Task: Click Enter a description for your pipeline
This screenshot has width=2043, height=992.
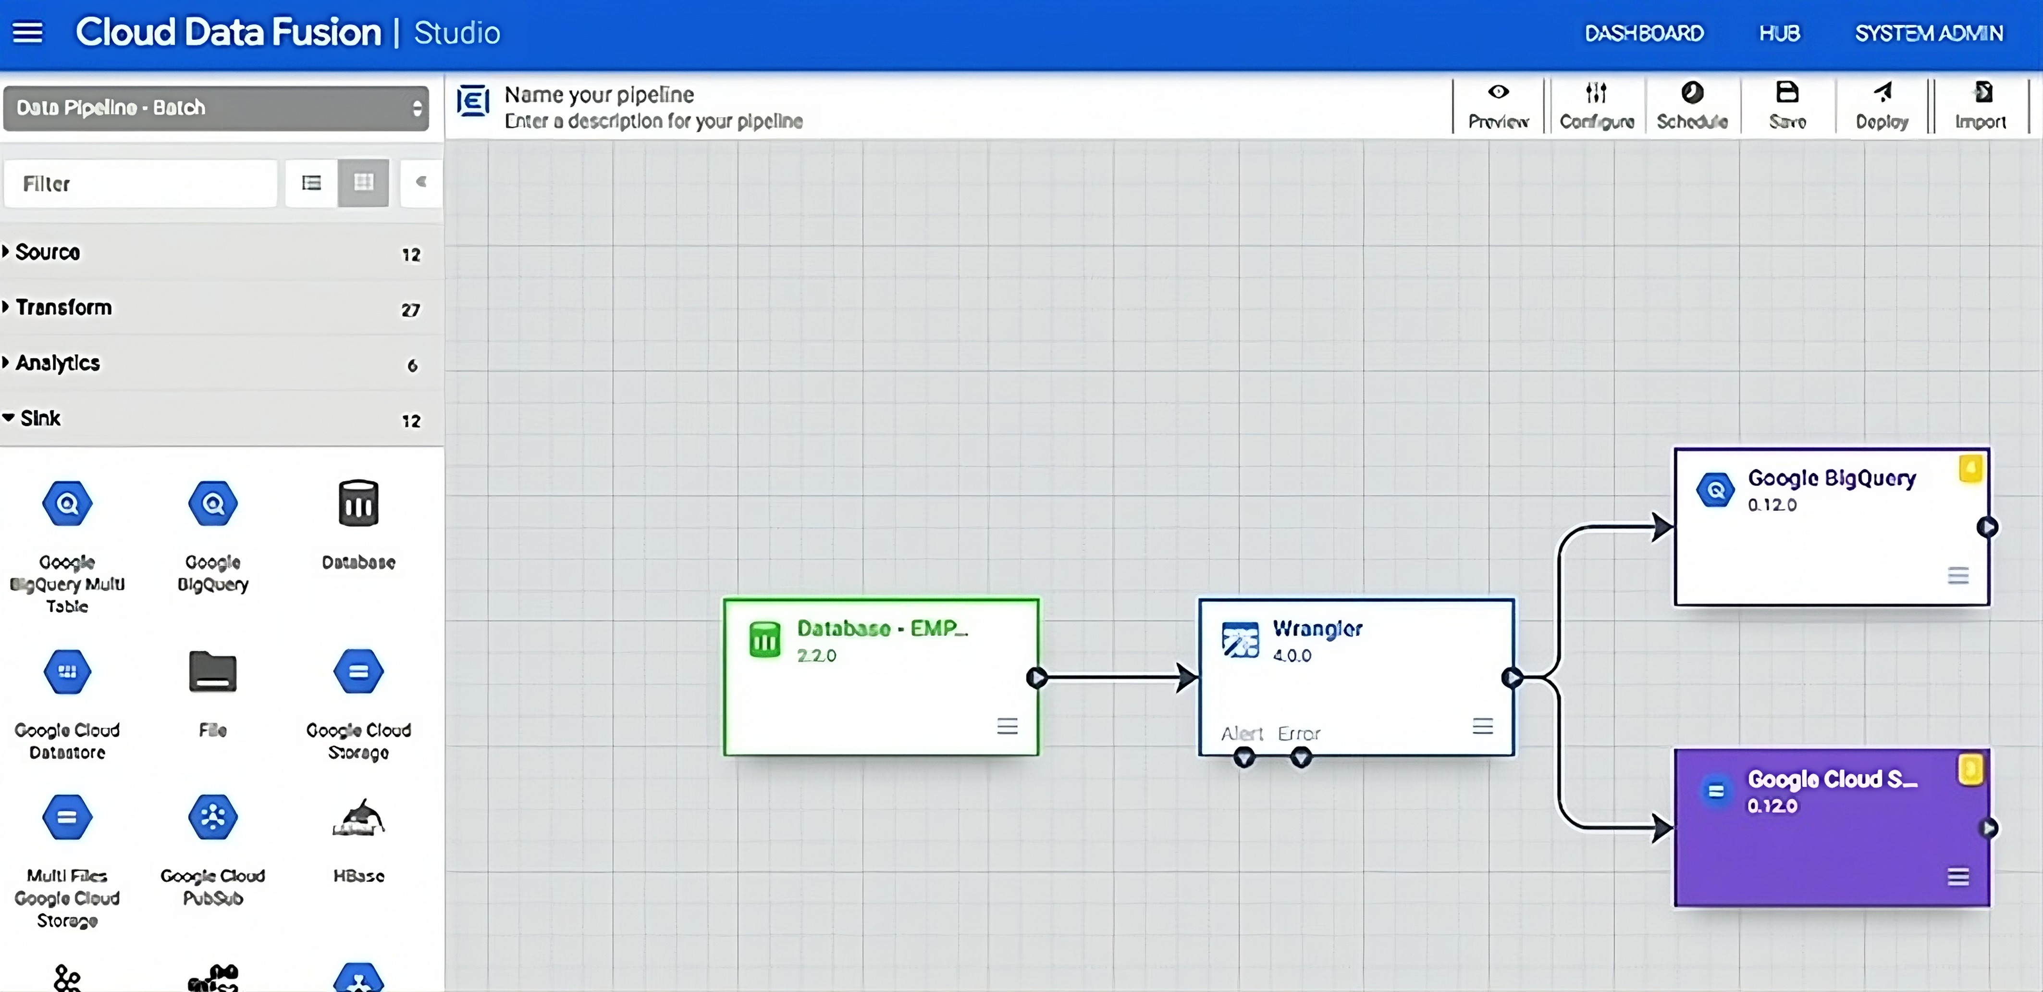Action: coord(653,122)
